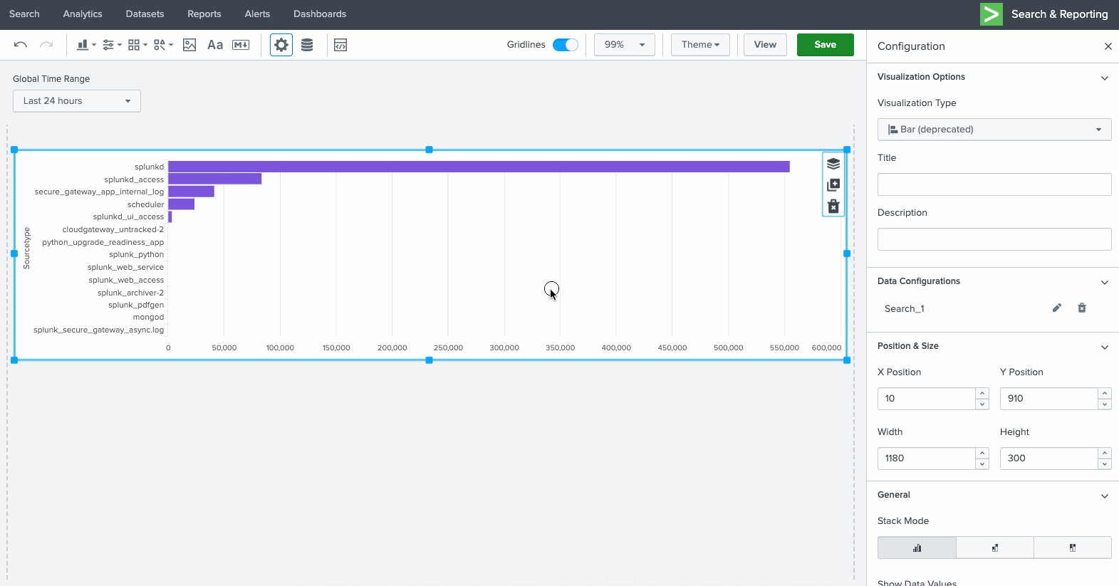Viewport: 1119px width, 586px height.
Task: Collapse the Data Configurations section
Action: point(1105,282)
